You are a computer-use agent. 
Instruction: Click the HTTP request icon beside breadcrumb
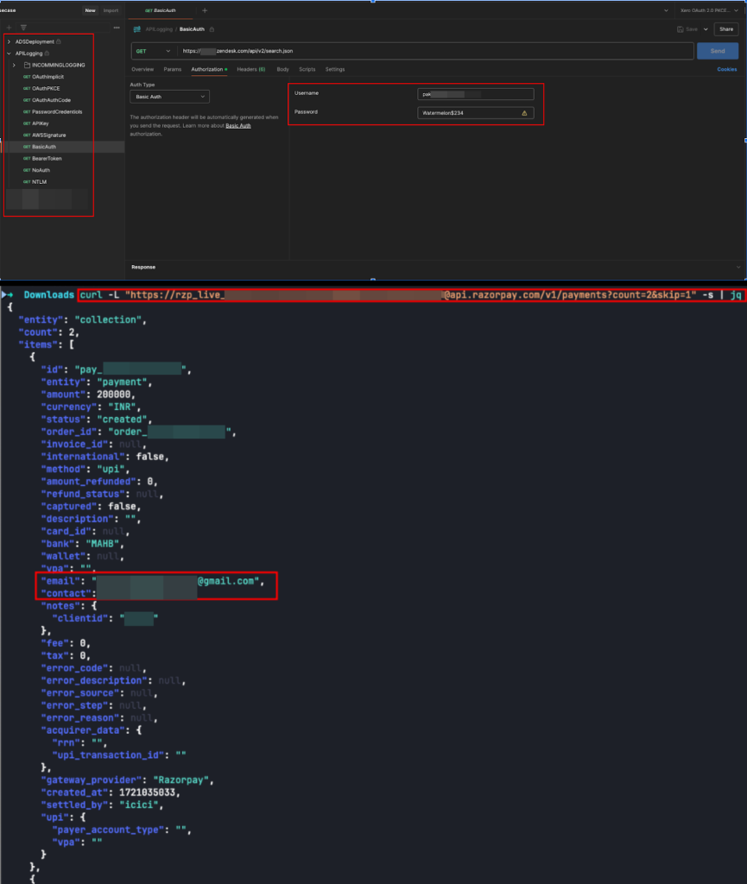[x=137, y=29]
